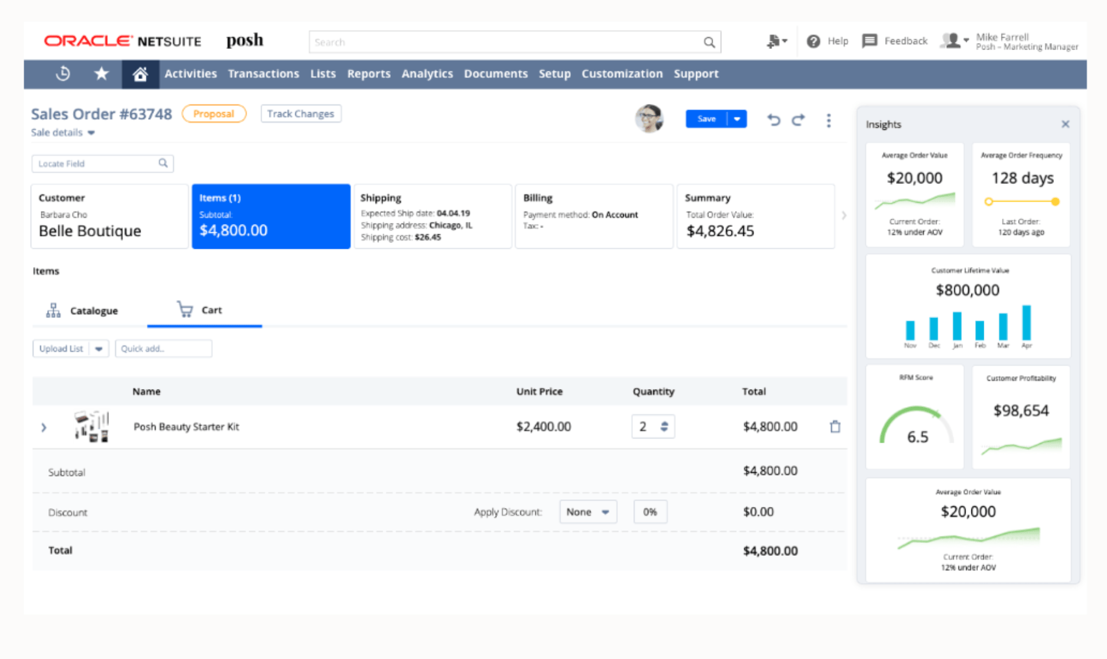Open the Analytics menu

(x=427, y=74)
